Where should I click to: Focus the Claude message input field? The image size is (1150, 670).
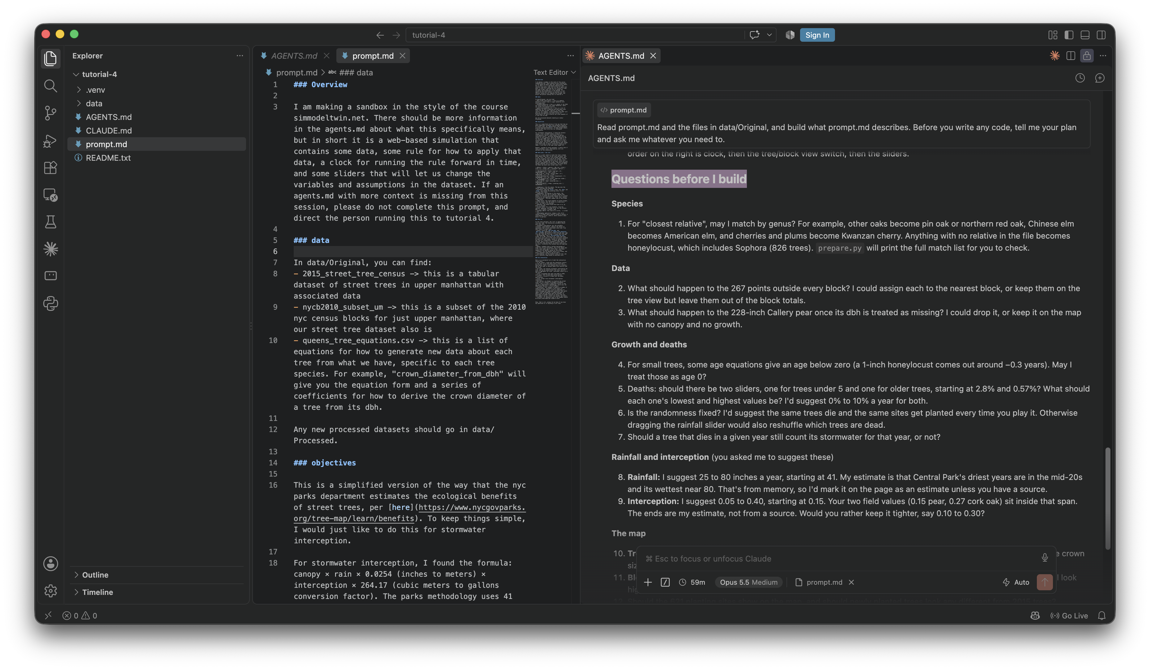[840, 558]
